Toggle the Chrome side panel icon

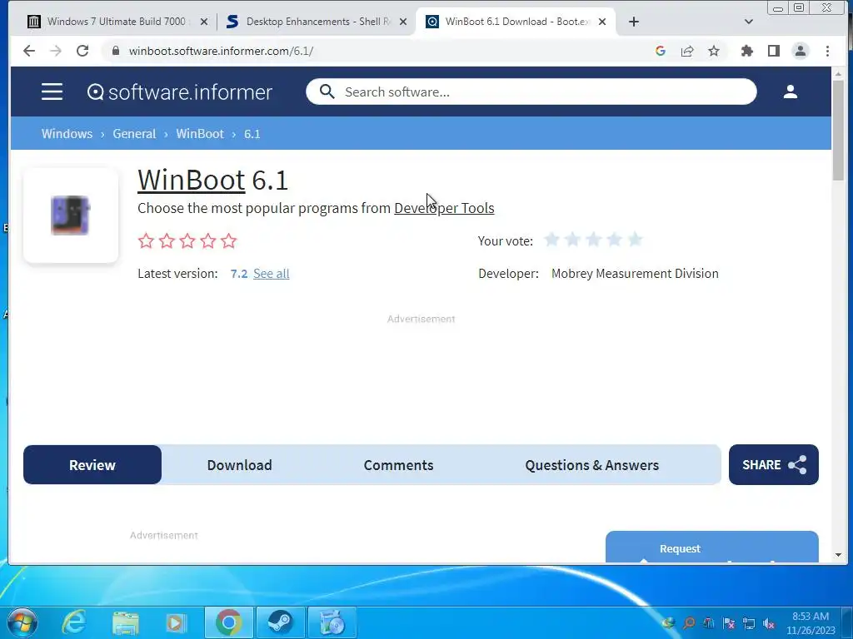(x=774, y=51)
